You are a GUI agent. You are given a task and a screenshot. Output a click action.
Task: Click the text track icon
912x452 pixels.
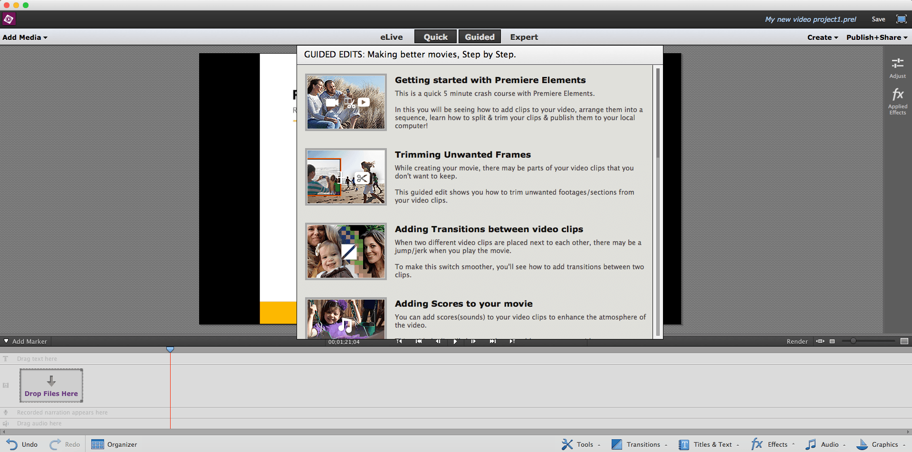(x=6, y=359)
